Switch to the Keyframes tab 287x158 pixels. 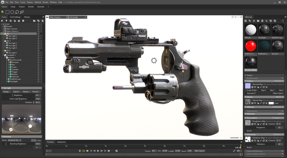[61, 142]
